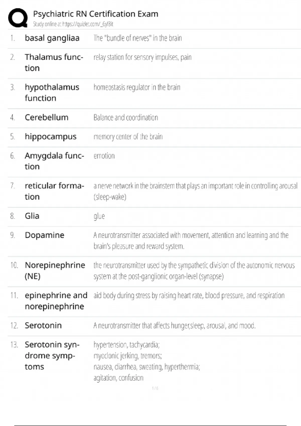Select the basal gangliaa term
Viewport: 301px width, 426px height.
coord(52,38)
